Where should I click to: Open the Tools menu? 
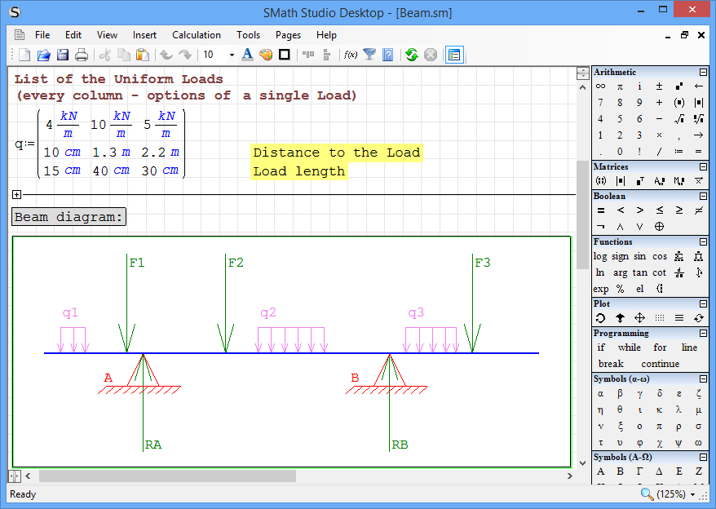(248, 35)
